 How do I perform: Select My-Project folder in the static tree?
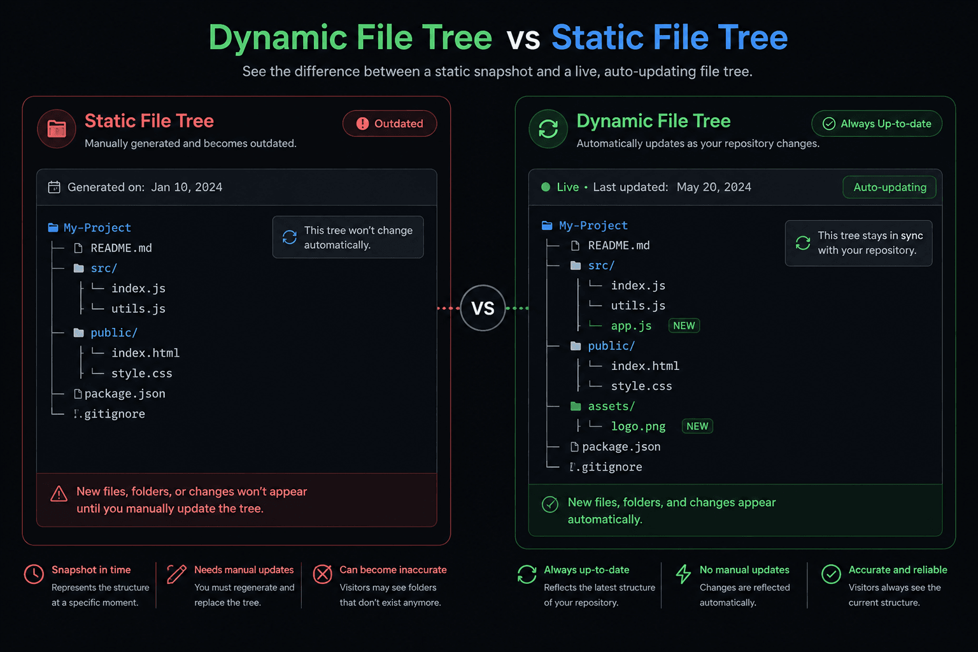point(90,227)
